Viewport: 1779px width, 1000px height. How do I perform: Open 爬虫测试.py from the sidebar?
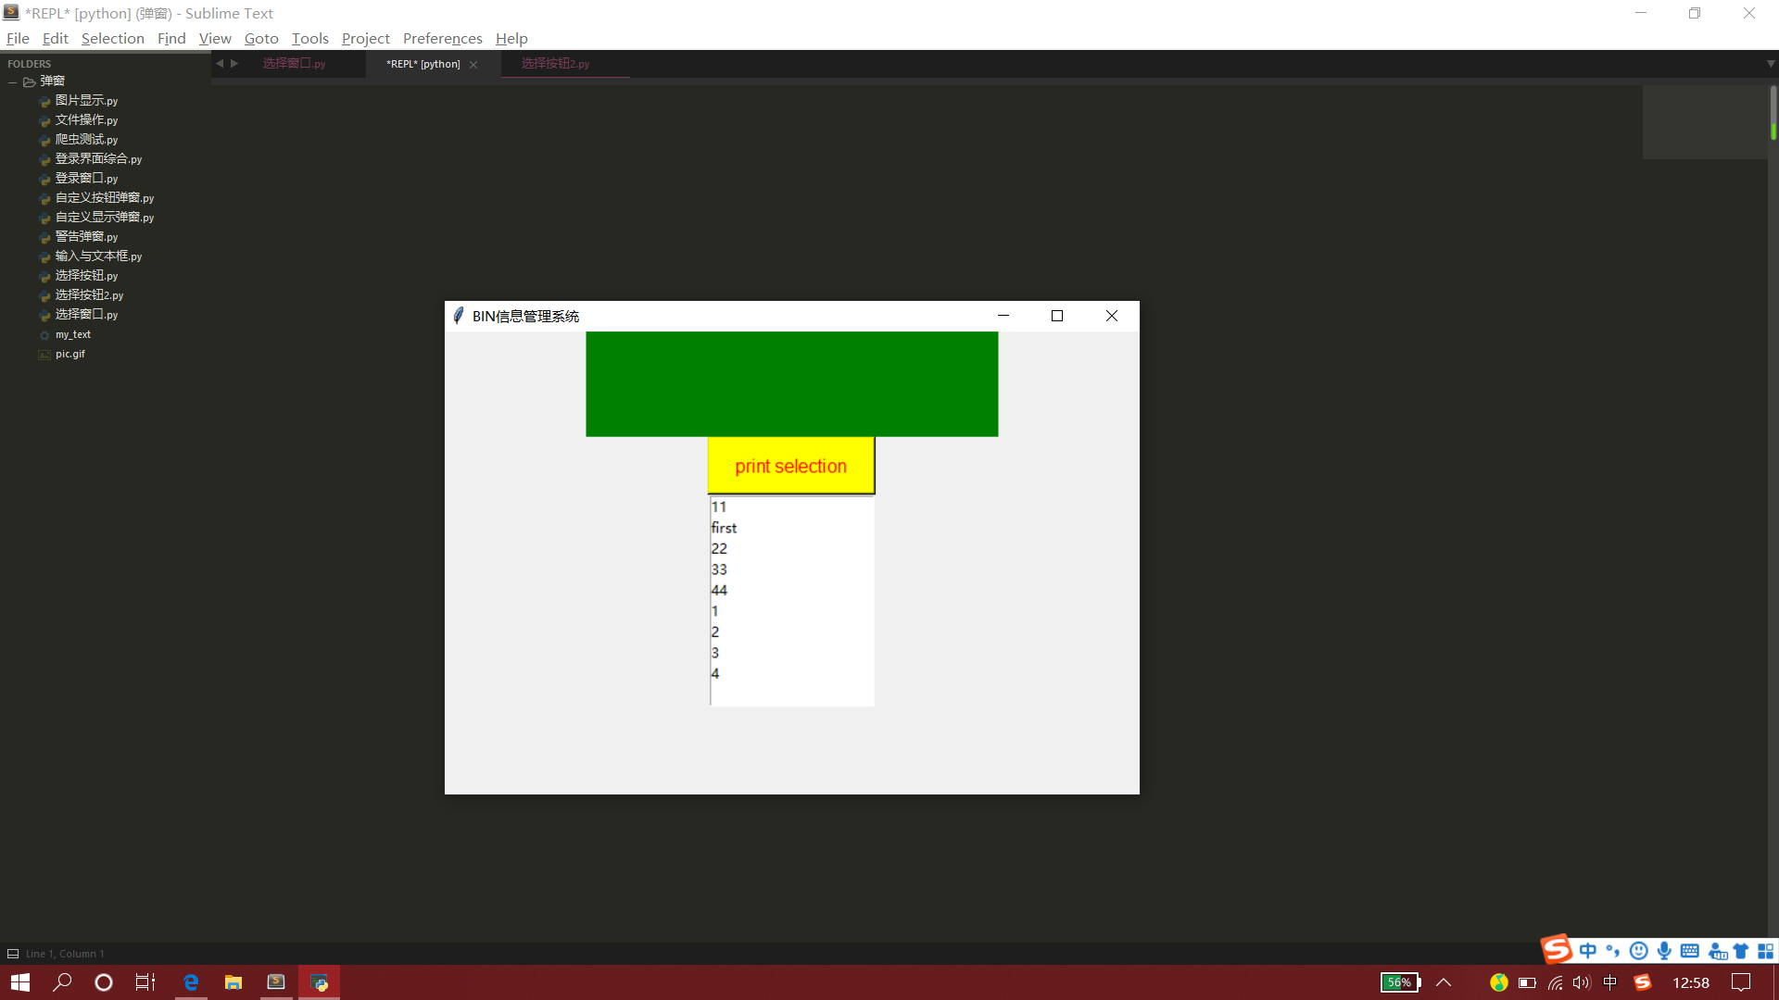[x=86, y=140]
